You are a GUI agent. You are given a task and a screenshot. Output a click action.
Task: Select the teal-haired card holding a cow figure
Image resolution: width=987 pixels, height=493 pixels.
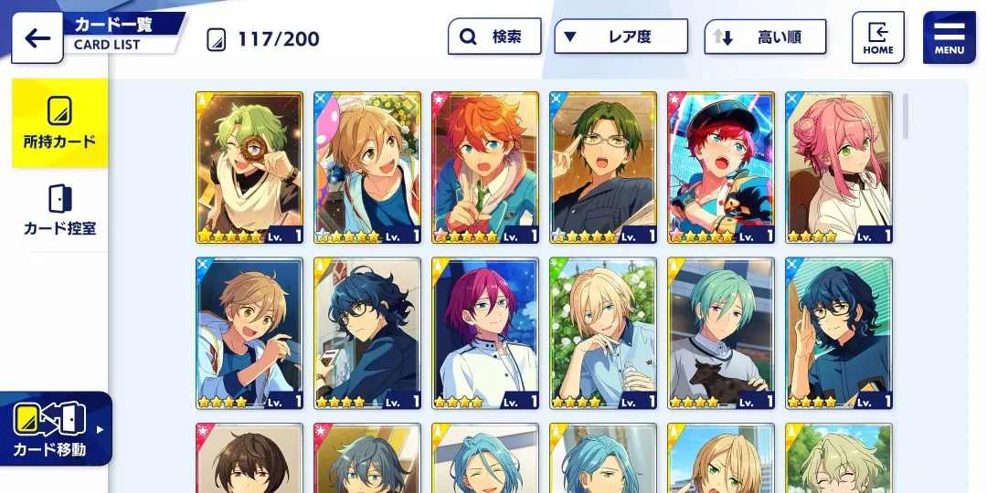(x=721, y=333)
